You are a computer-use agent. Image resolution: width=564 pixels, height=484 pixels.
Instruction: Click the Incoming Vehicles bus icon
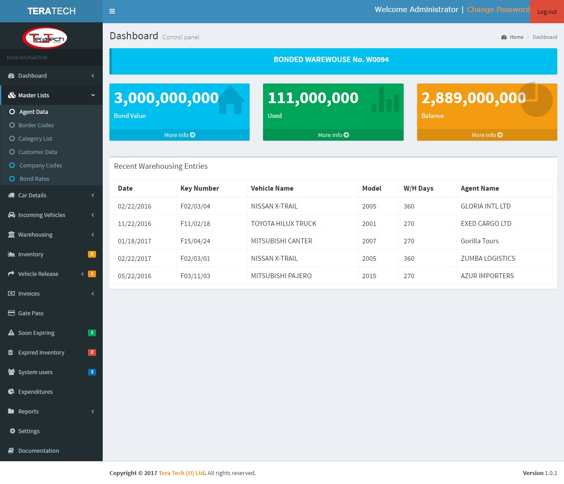(x=11, y=215)
